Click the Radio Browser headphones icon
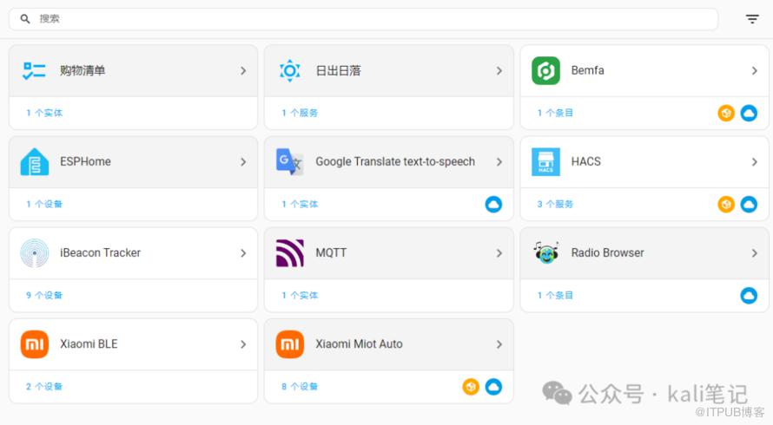The width and height of the screenshot is (773, 425). (545, 252)
